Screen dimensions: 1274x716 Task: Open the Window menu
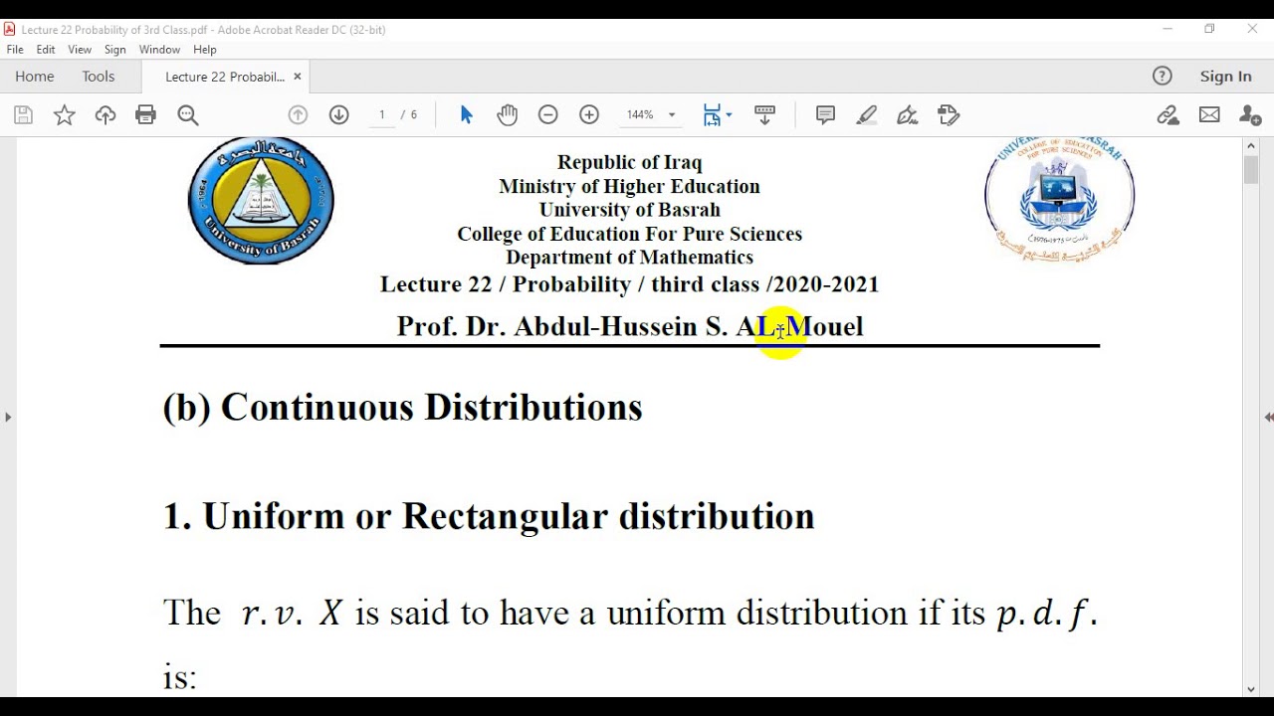(x=159, y=50)
